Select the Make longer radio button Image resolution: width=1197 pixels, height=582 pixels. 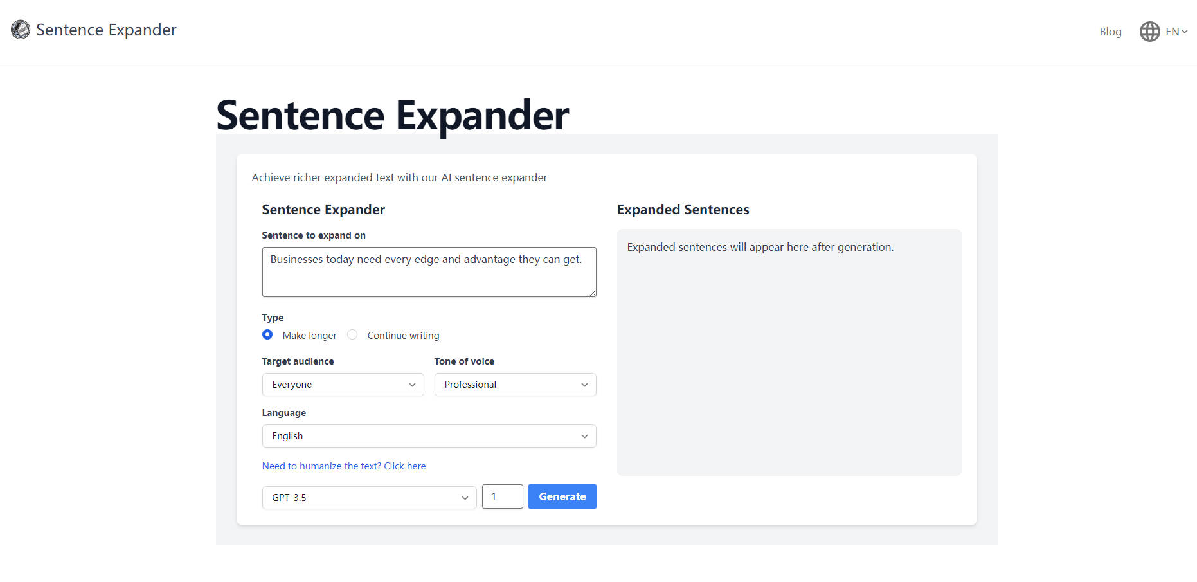click(x=267, y=334)
